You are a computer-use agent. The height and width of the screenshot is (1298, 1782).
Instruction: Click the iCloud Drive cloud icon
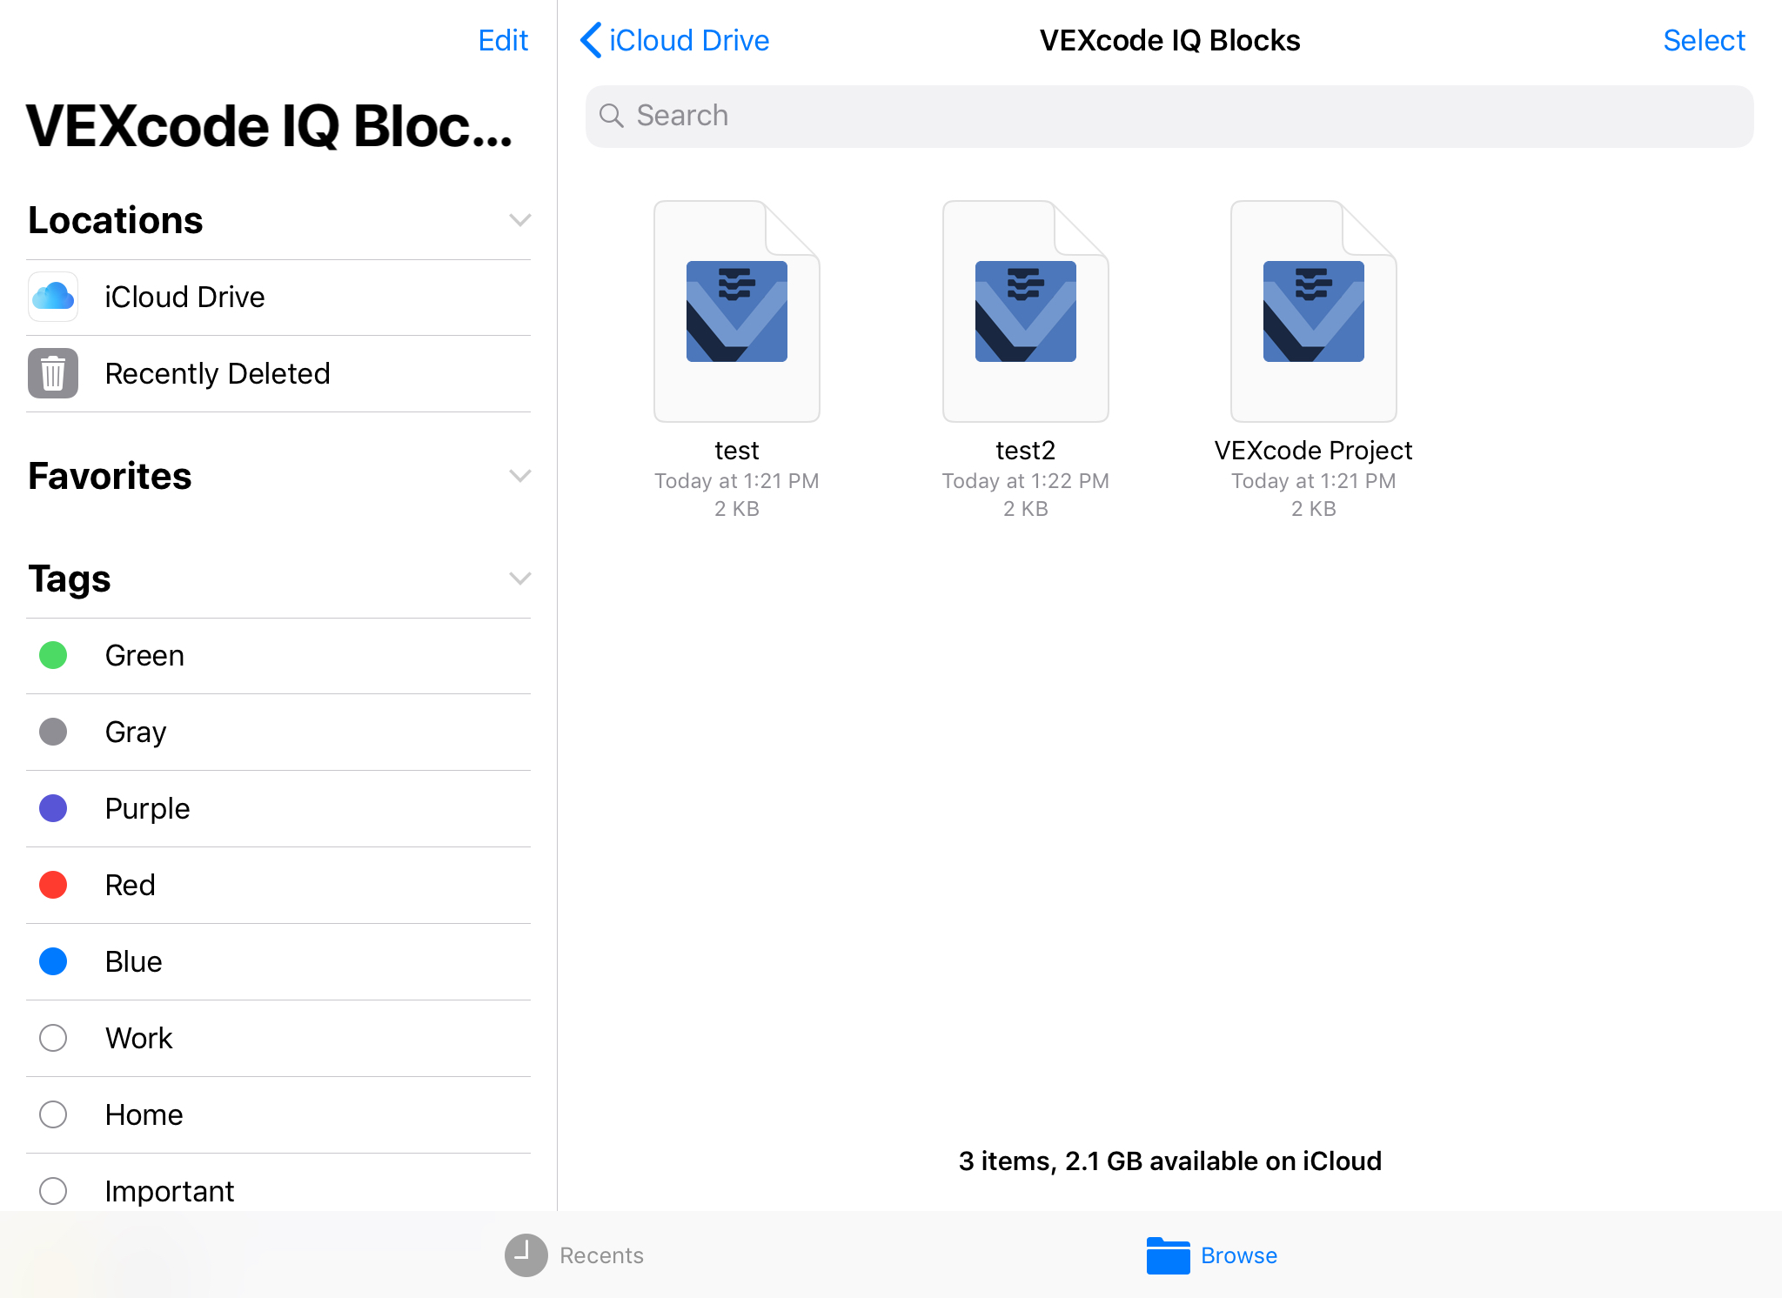[x=53, y=297]
